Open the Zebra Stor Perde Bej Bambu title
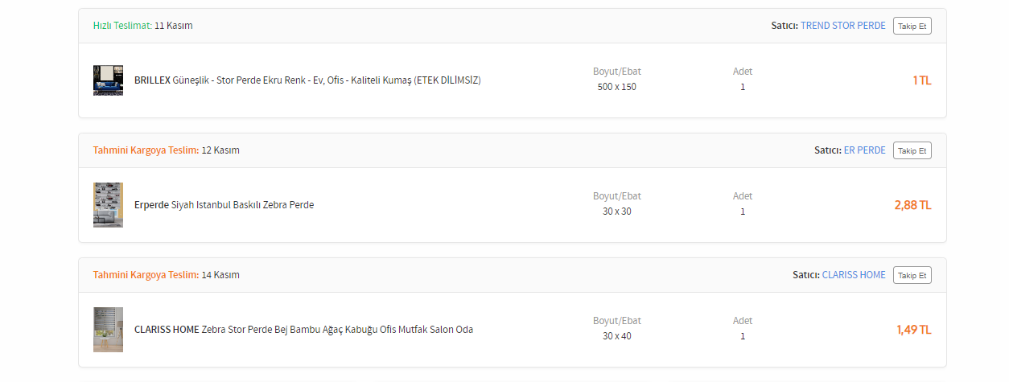 pos(303,330)
